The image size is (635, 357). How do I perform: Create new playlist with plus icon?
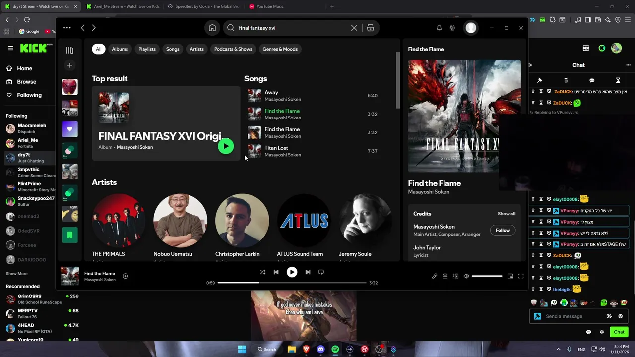70,65
